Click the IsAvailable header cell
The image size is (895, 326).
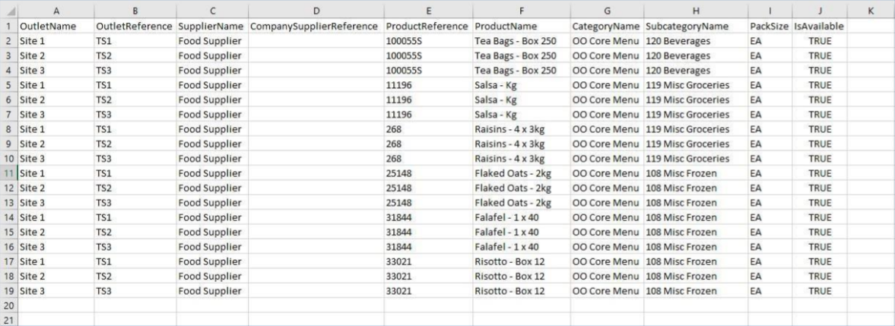pyautogui.click(x=820, y=26)
